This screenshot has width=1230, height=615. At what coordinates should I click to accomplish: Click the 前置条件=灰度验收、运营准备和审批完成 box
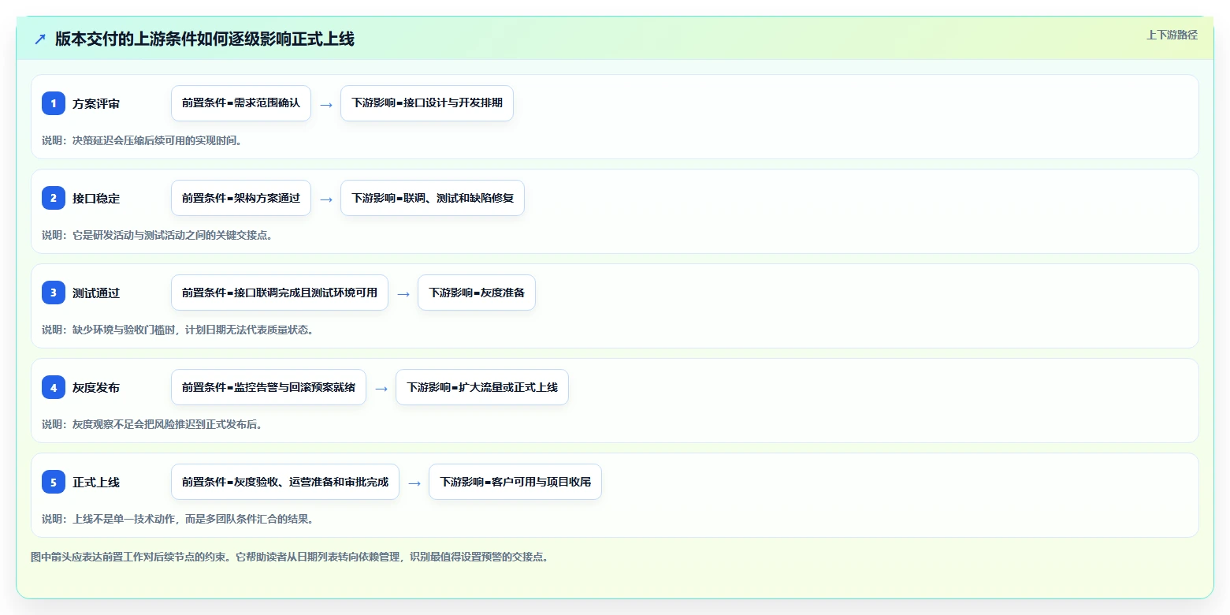[x=285, y=482]
